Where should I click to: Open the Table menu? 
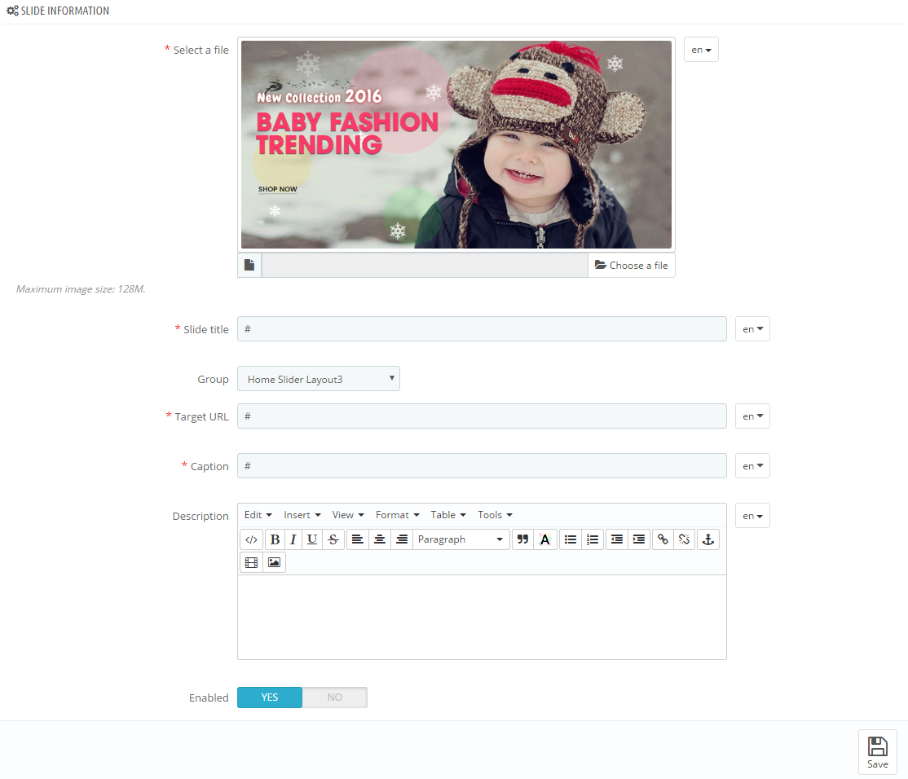(448, 515)
